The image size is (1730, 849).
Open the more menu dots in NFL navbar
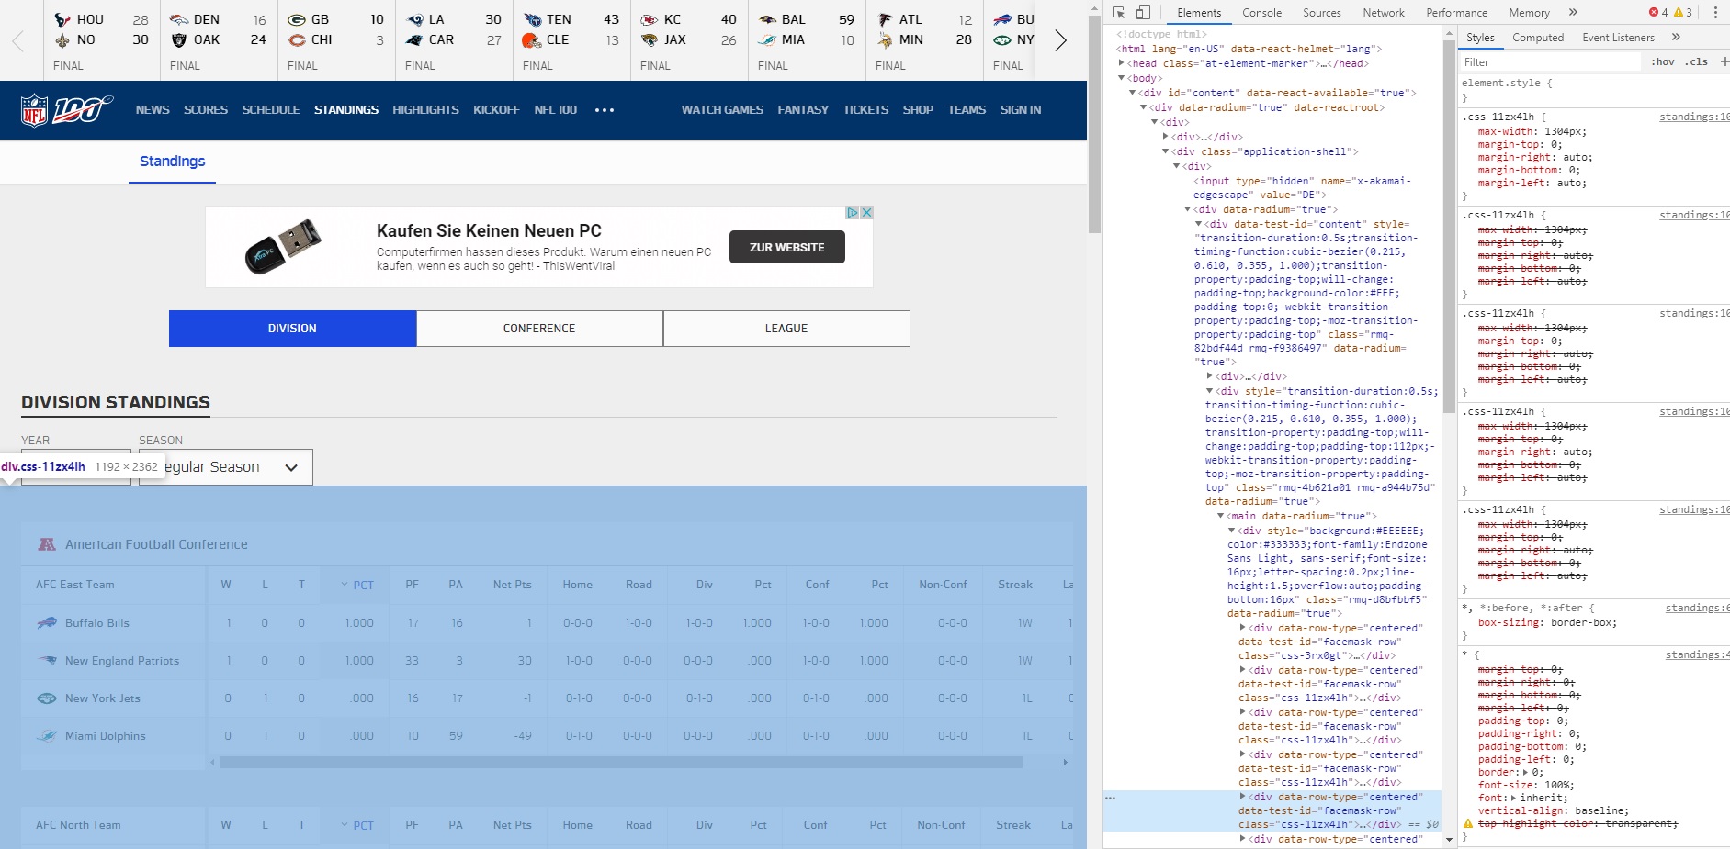click(x=604, y=110)
